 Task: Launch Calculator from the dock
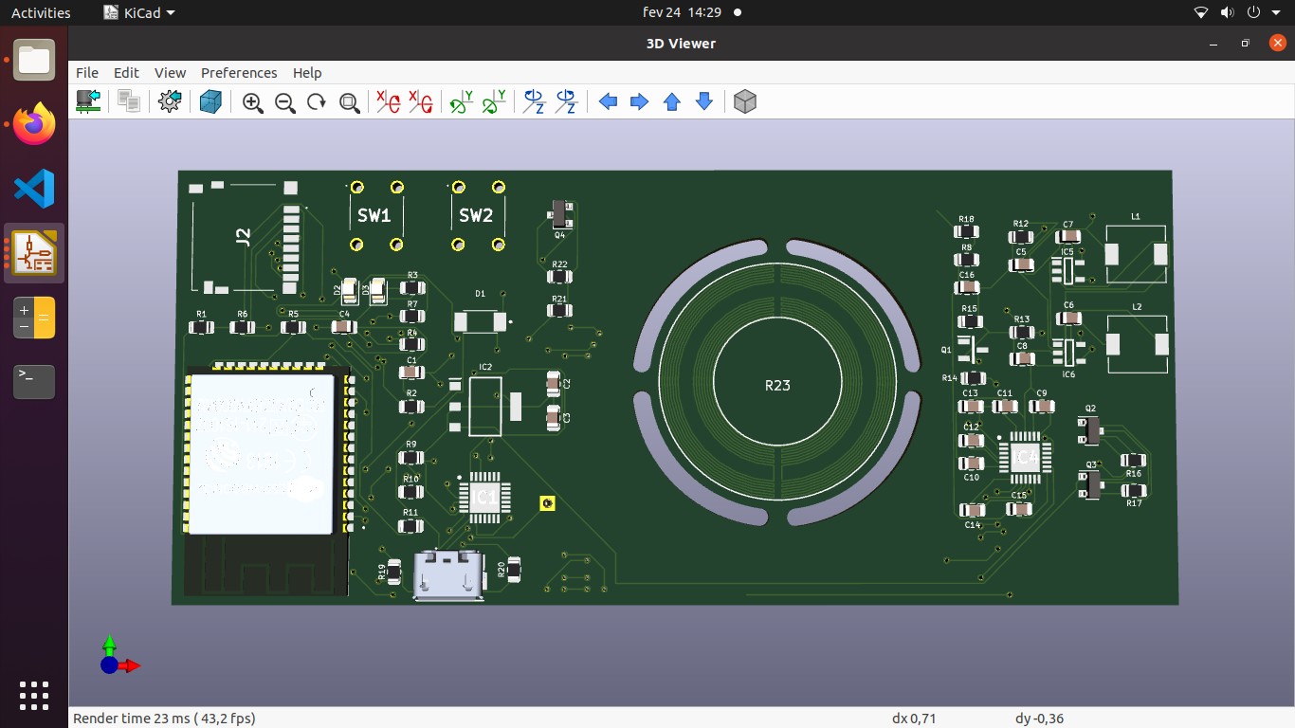[x=34, y=318]
